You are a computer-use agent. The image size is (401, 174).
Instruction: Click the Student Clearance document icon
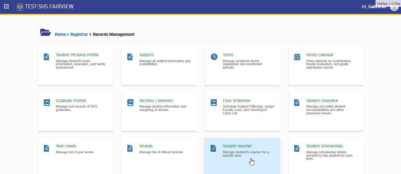point(297,103)
